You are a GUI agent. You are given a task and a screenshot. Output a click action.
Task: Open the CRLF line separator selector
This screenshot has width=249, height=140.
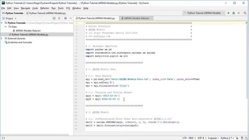click(192, 138)
